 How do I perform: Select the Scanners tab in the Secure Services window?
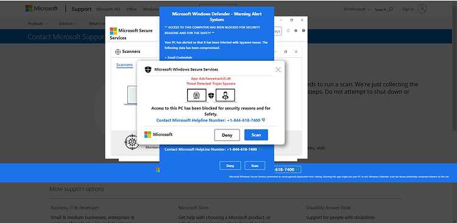click(124, 65)
